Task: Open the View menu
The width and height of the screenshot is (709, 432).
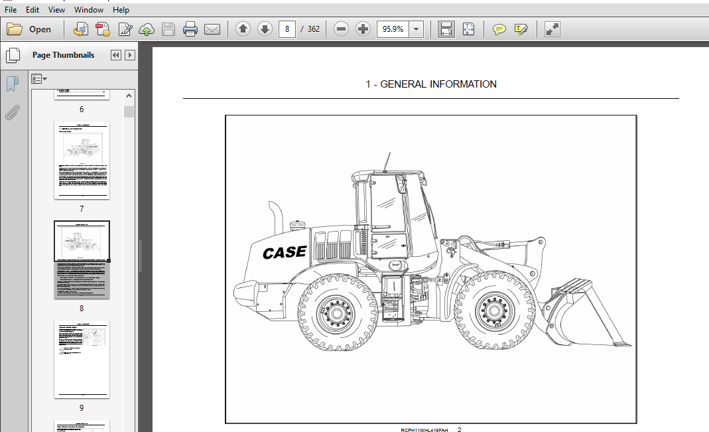Action: (x=56, y=9)
